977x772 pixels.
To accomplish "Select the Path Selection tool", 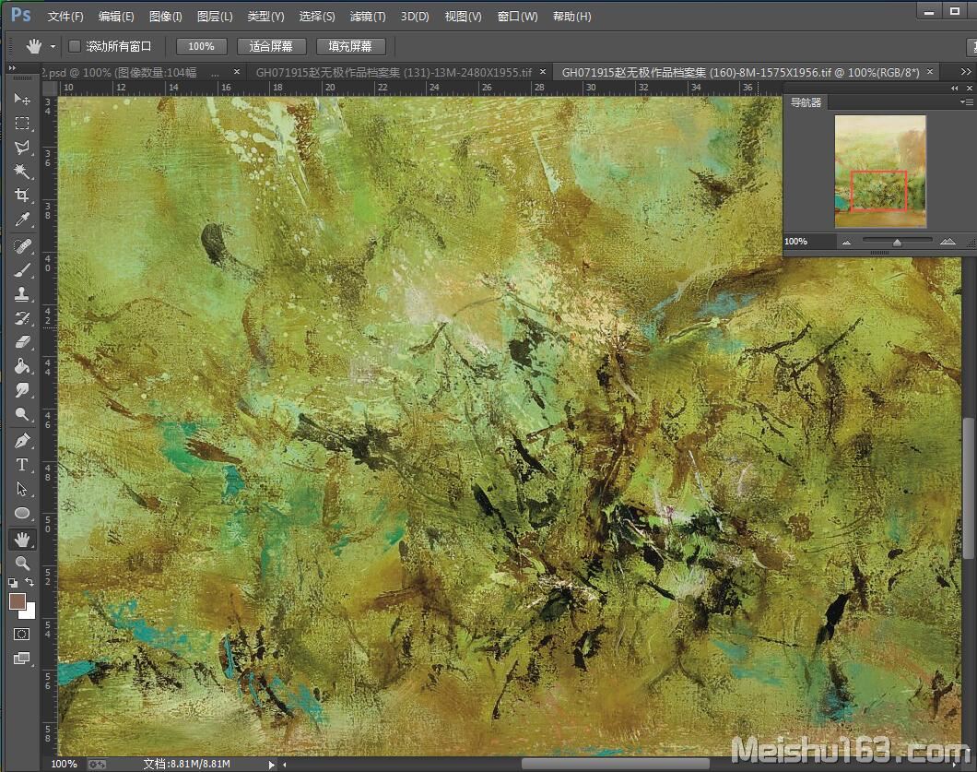I will point(22,489).
